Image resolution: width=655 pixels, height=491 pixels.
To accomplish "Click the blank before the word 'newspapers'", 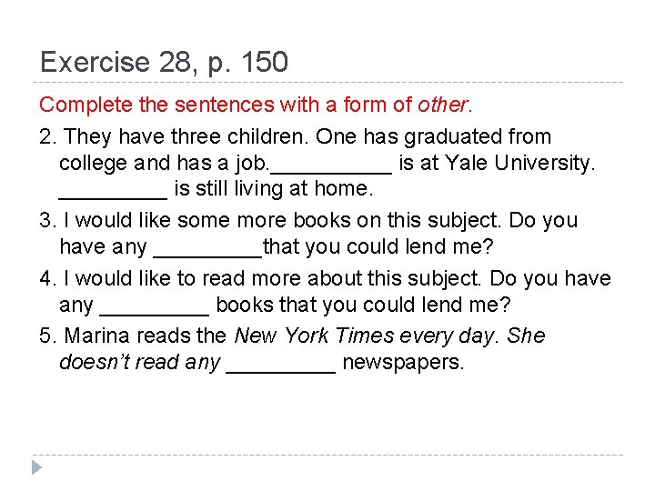I will (281, 366).
